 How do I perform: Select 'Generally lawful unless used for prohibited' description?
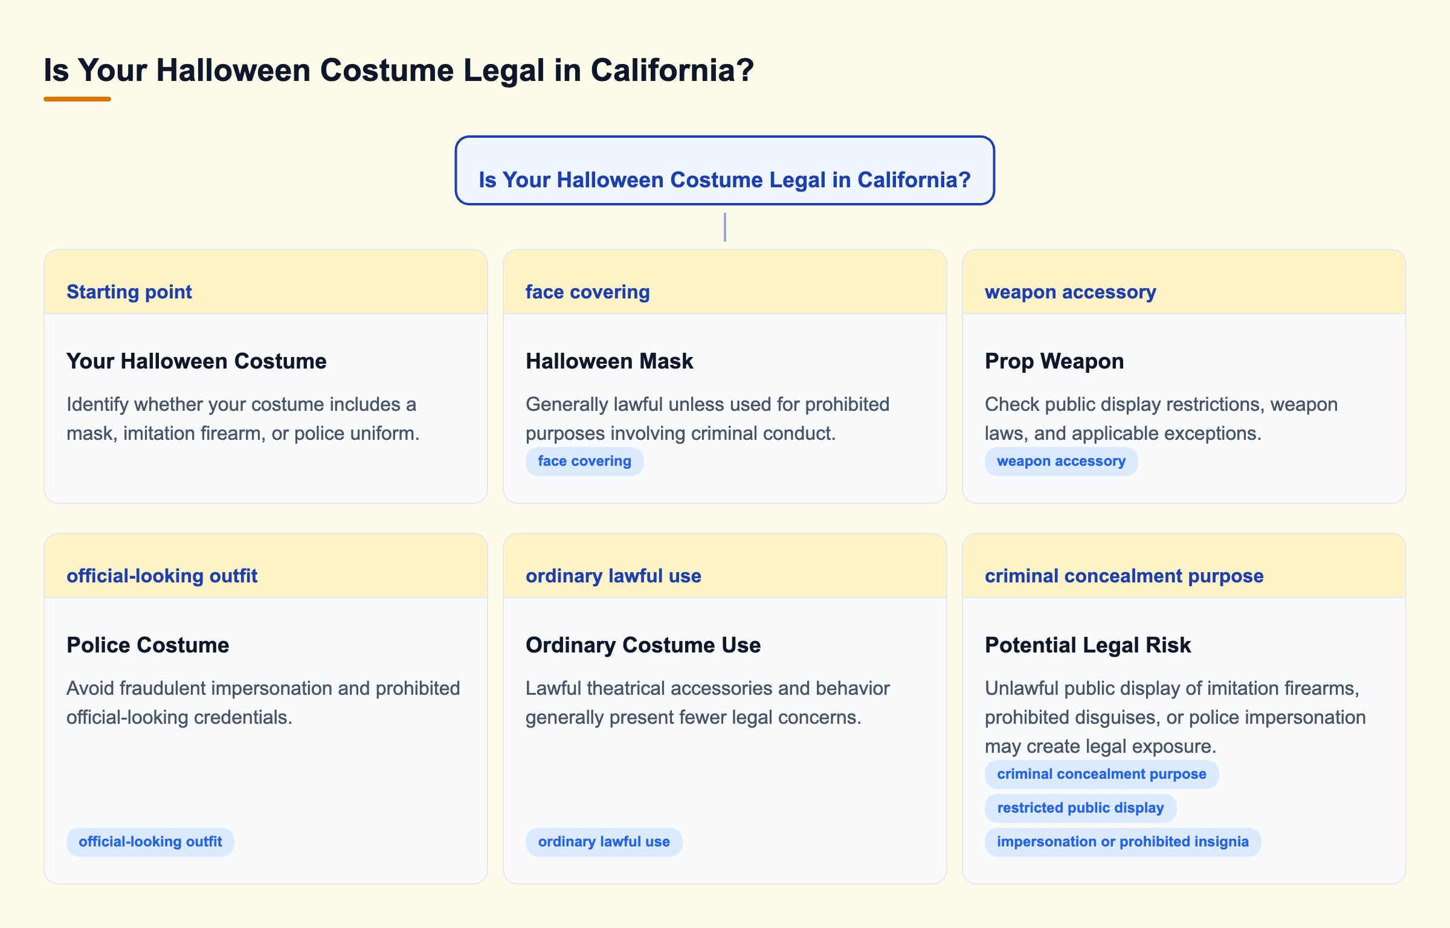tap(707, 419)
